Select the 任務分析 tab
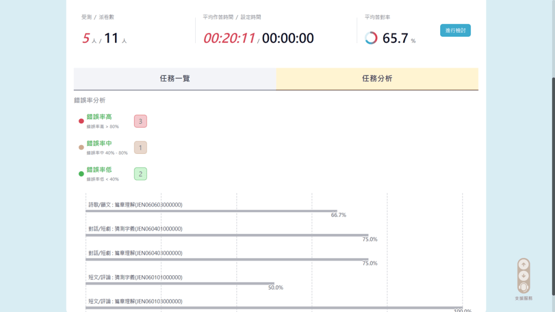555x312 pixels. (377, 79)
